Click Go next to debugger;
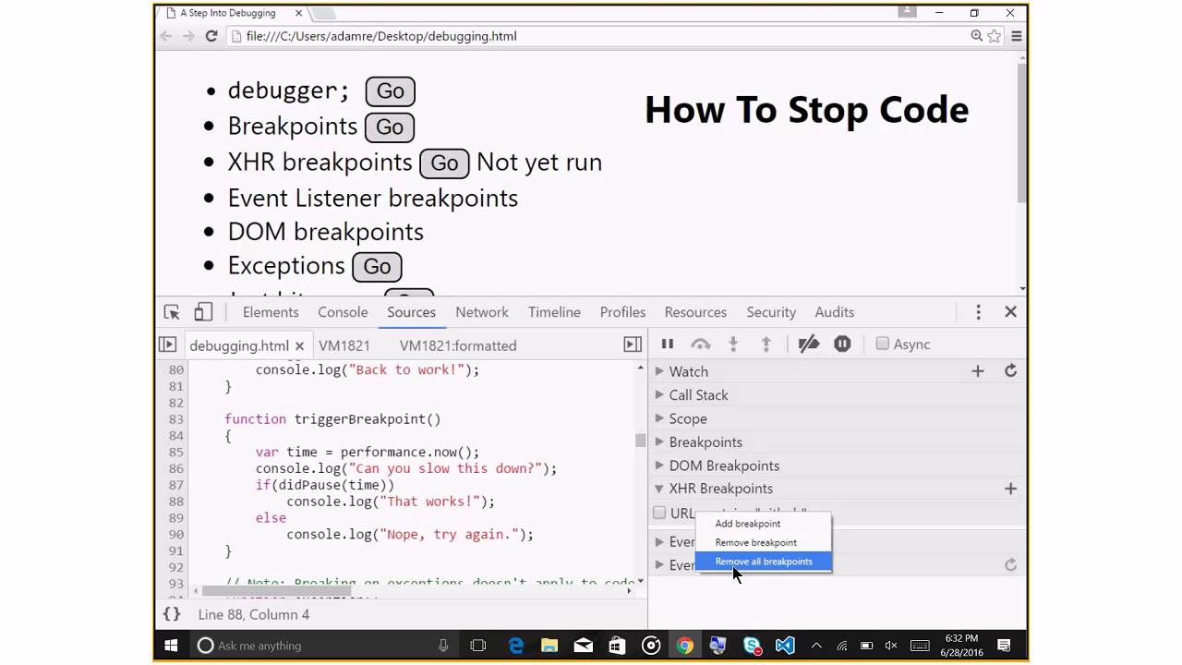 click(390, 91)
